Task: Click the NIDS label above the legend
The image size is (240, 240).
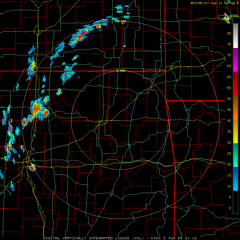Action: 234,16
